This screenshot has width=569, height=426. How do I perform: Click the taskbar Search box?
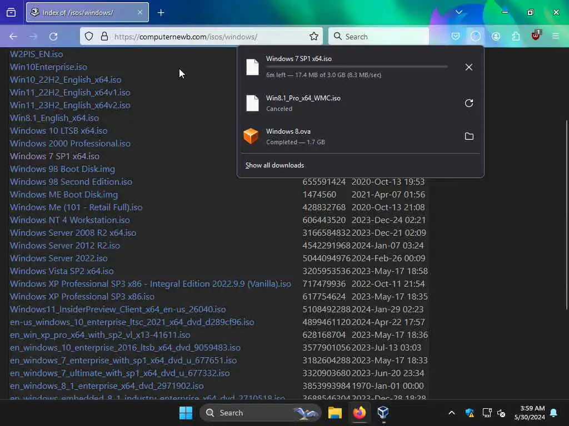[260, 413]
